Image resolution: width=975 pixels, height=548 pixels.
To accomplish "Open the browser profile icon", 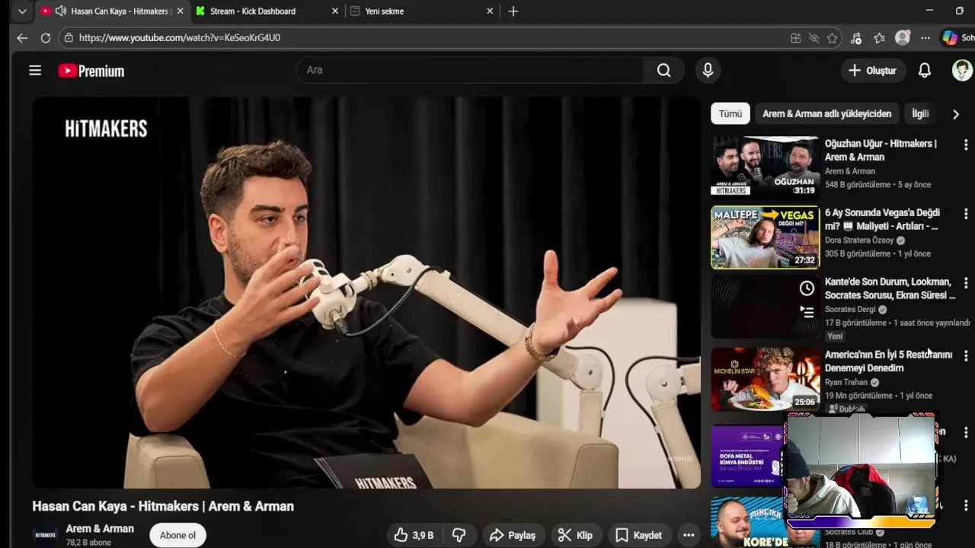I will point(903,38).
